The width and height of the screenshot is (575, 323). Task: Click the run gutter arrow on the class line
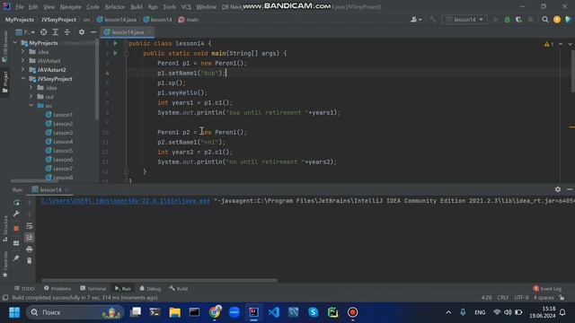[x=115, y=44]
